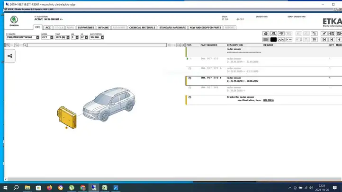Expand the Year 2021 dropdown
Image resolution: width=342 pixels, height=192 pixels.
68,37
